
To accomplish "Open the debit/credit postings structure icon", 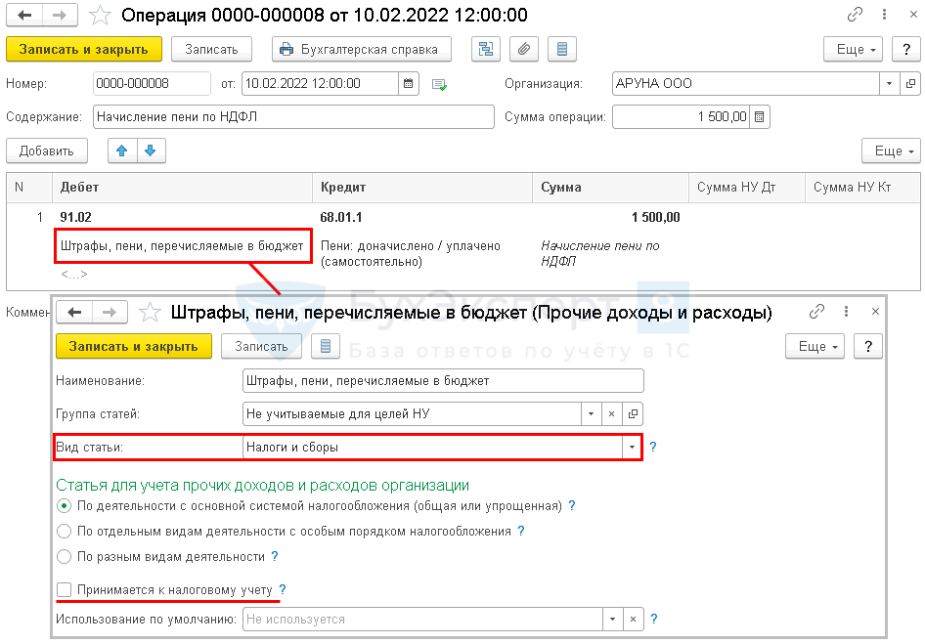I will click(486, 49).
